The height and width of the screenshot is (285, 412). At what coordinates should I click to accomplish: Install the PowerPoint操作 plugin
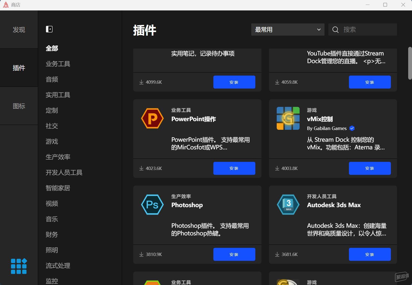click(234, 168)
